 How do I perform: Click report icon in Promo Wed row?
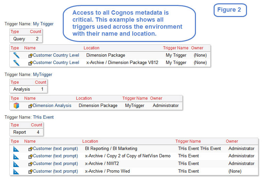[x=16, y=171]
